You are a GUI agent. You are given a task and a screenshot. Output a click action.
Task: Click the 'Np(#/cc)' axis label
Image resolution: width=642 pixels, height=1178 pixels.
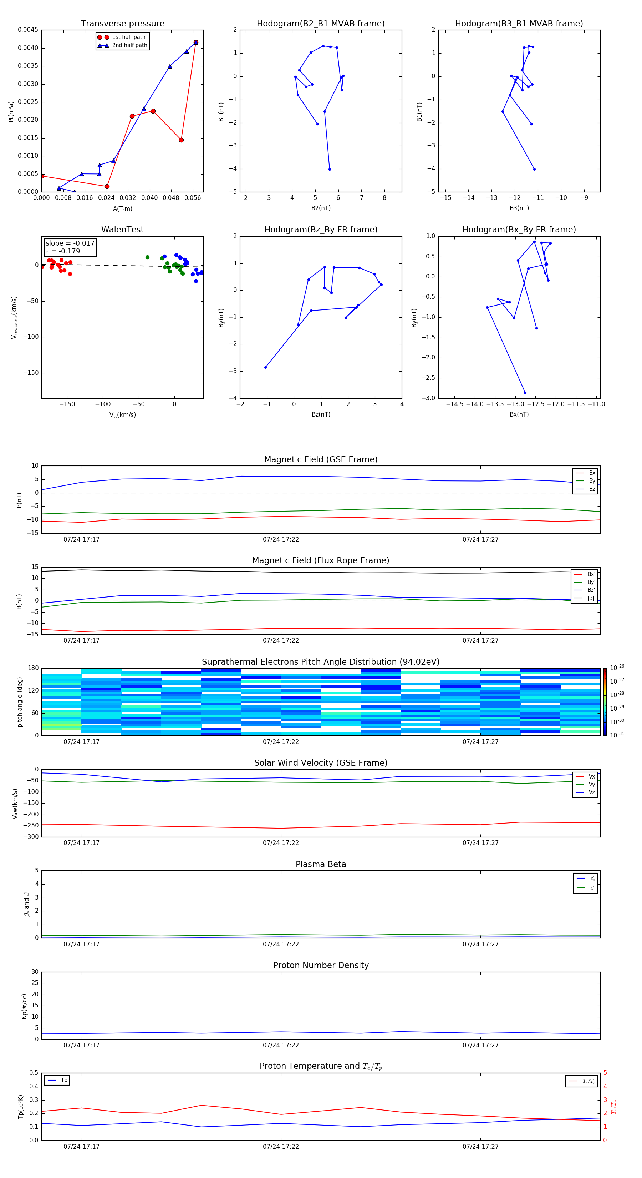point(25,1006)
